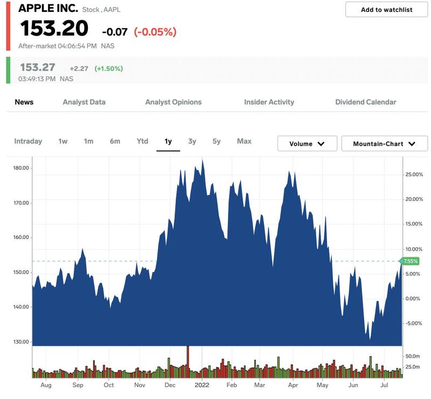Click the Jul date axis label
The image size is (431, 399).
[384, 385]
